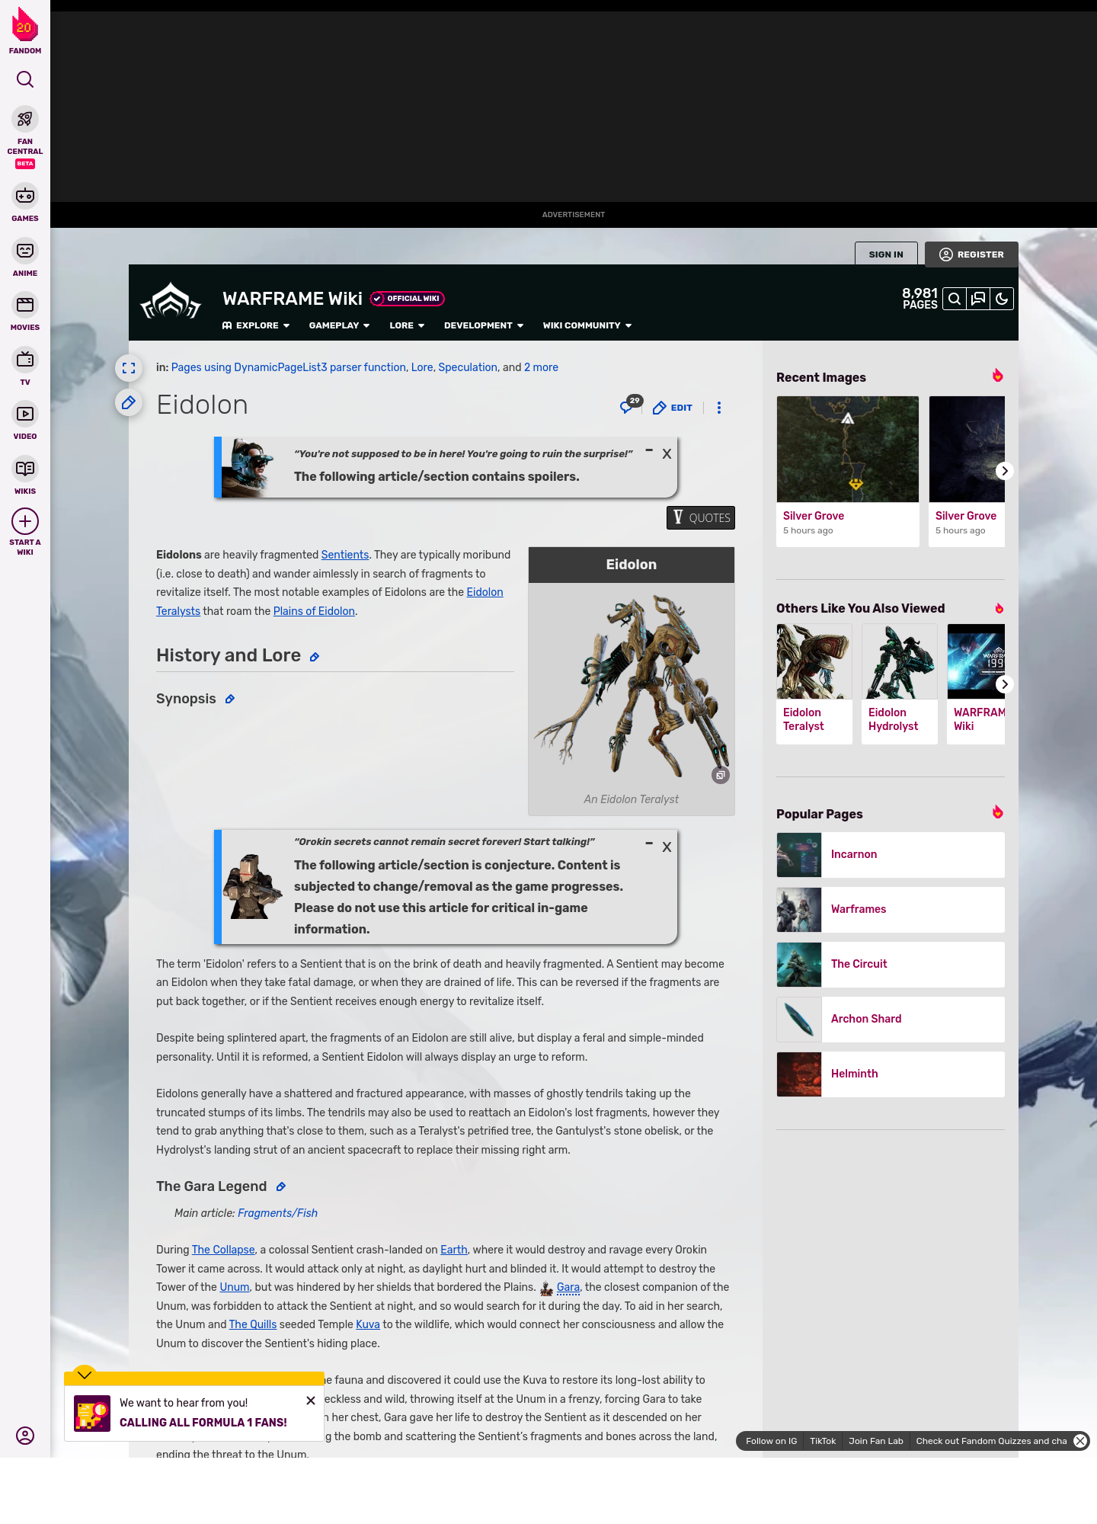Show the 2 more categories
This screenshot has width=1097, height=1524.
point(541,367)
